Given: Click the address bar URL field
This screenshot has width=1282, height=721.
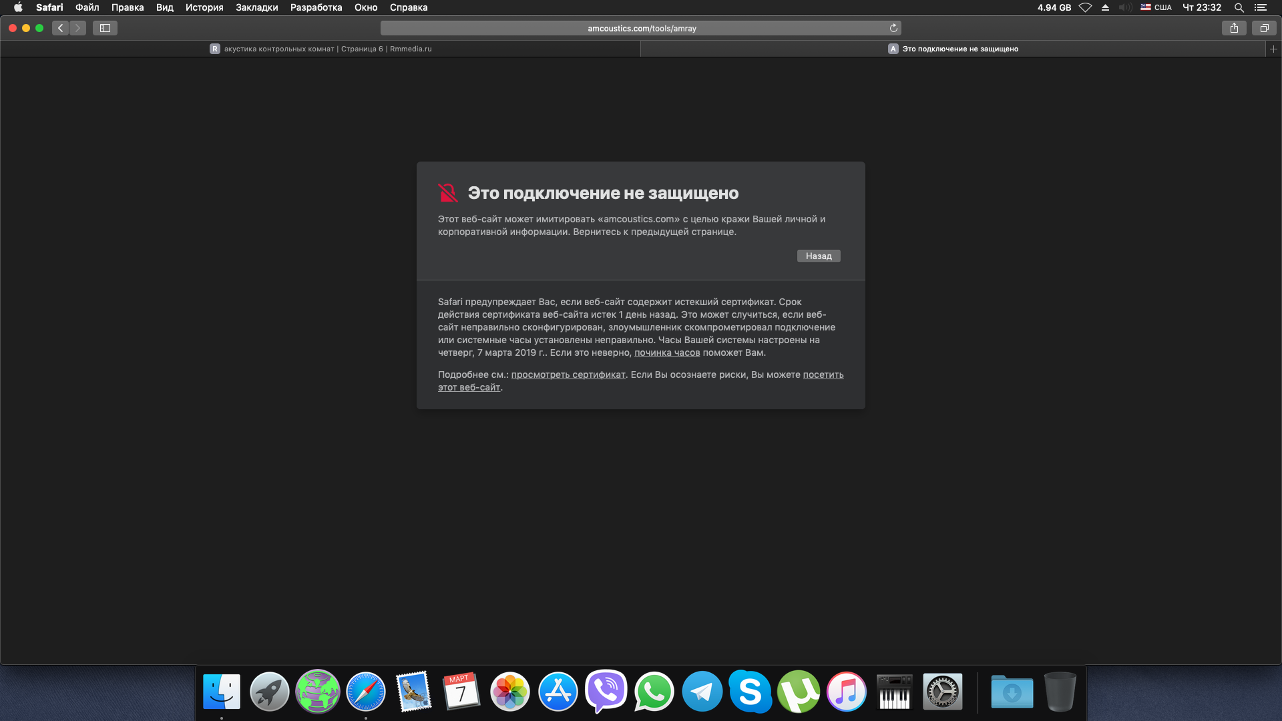Looking at the screenshot, I should (641, 28).
